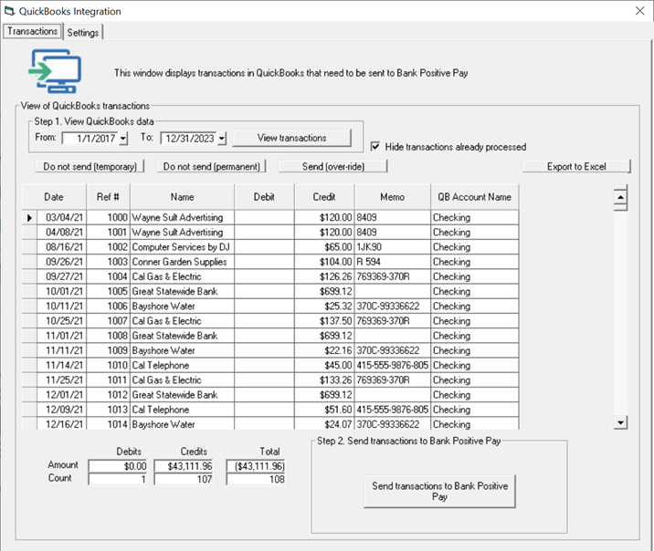Click the QB Account Name column header
Screen dimensions: 654x551
[474, 197]
